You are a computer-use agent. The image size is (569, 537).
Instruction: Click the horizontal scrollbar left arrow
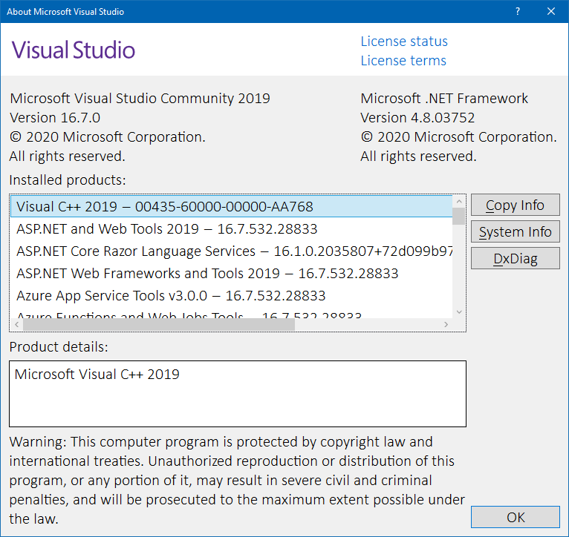pos(16,324)
